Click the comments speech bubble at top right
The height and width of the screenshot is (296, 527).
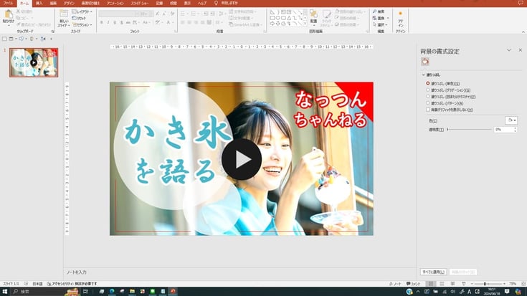tap(521, 3)
